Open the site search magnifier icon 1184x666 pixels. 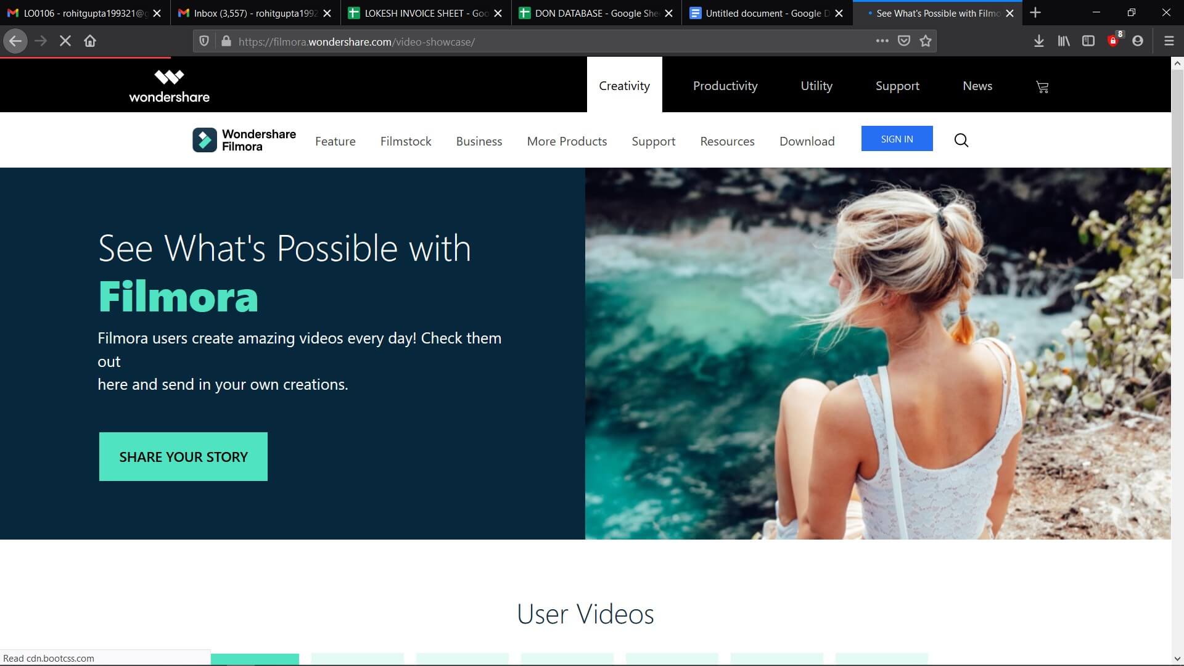click(961, 141)
